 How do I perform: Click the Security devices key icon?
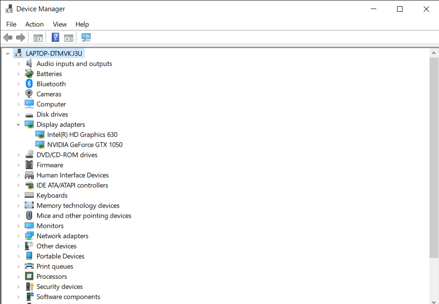pyautogui.click(x=29, y=286)
